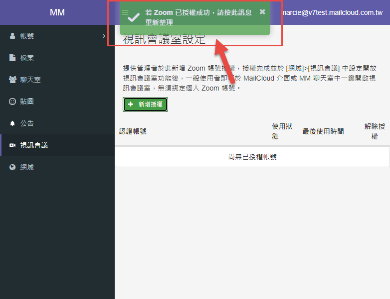Image resolution: width=390 pixels, height=299 pixels.
Task: Expand the 帳號 menu chevron
Action: coord(104,36)
